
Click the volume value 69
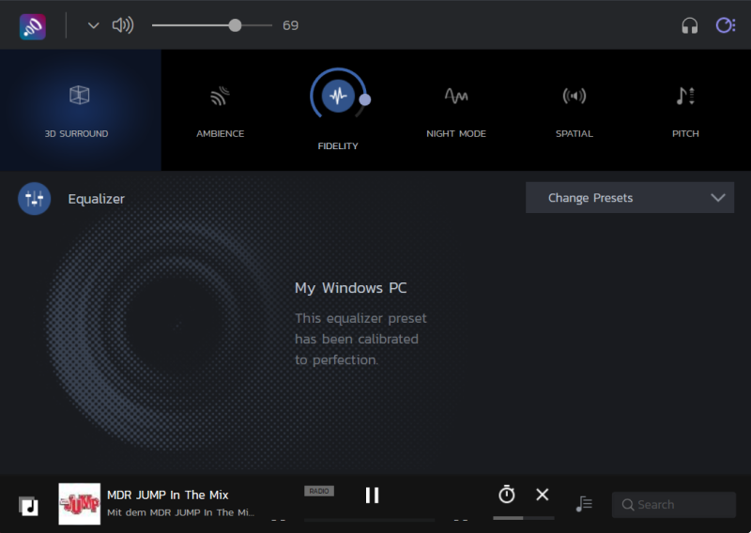click(x=290, y=25)
